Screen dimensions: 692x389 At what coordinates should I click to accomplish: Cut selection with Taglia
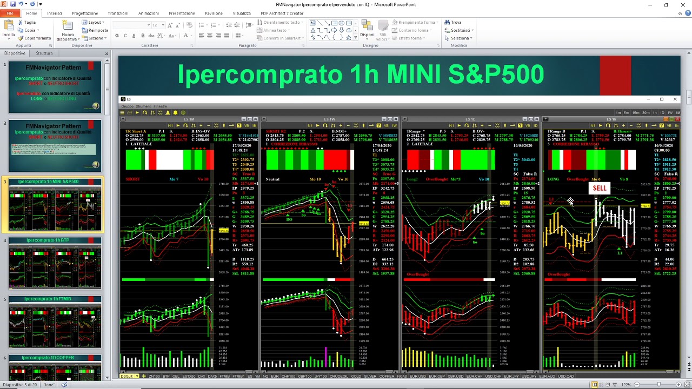pos(26,23)
